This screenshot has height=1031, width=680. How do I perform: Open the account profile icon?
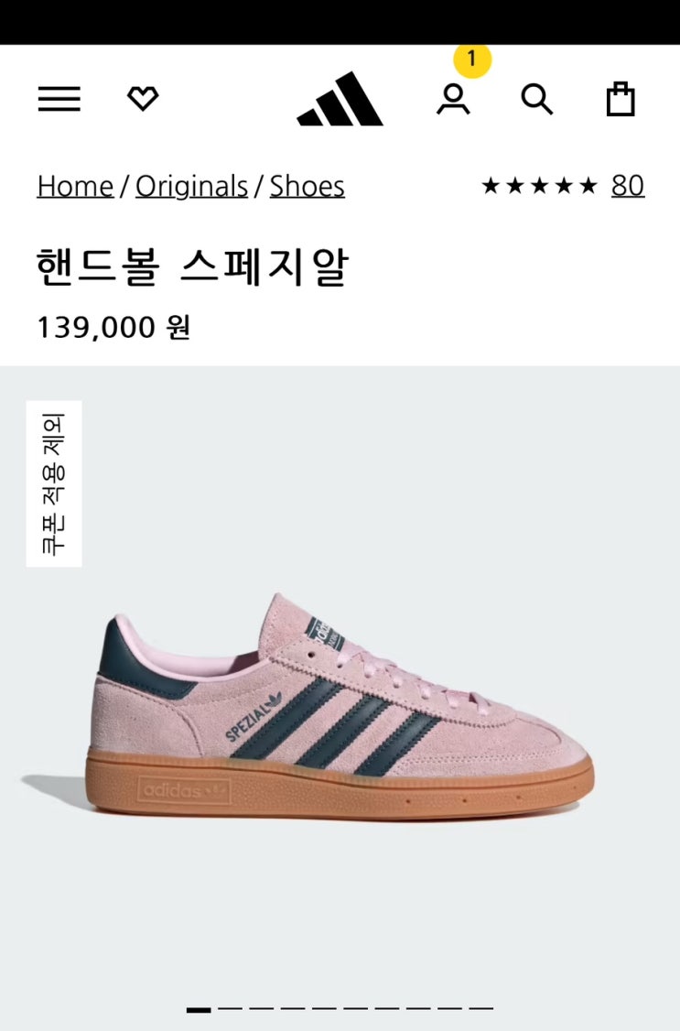pos(453,99)
